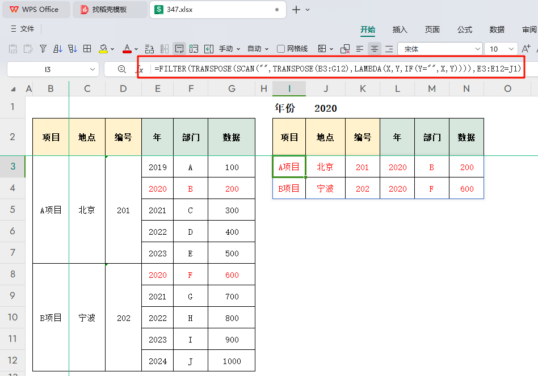Click the result cell showing 宁波
The height and width of the screenshot is (376, 538).
(x=325, y=188)
